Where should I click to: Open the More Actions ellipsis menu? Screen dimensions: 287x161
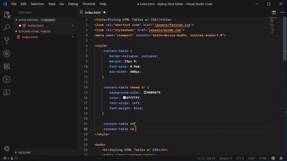click(282, 13)
